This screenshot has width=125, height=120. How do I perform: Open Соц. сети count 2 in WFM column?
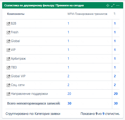[x=68, y=85]
